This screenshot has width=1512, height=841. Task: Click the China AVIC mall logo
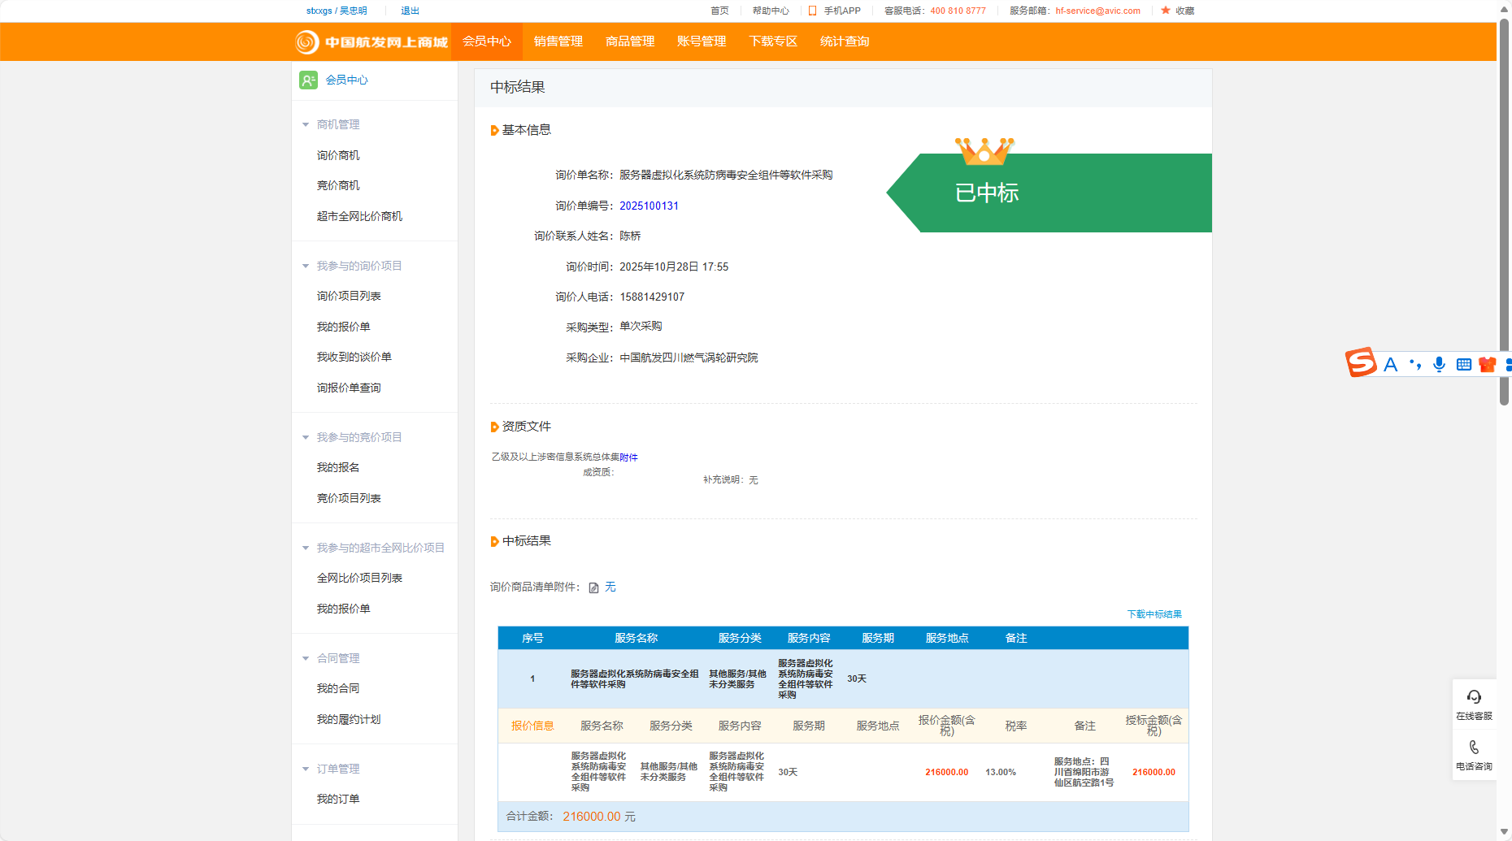click(371, 41)
